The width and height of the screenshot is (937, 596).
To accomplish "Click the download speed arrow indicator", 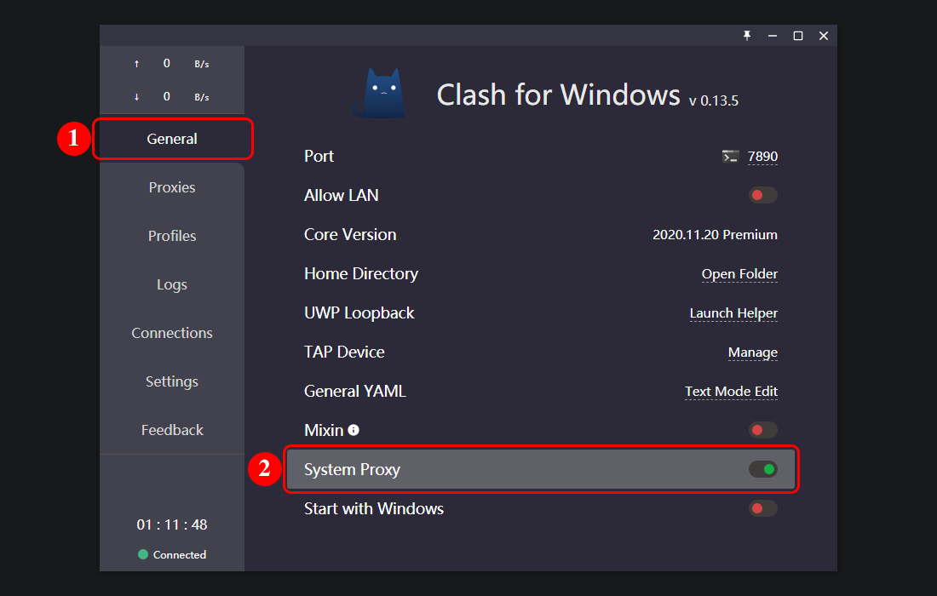I will coord(135,96).
